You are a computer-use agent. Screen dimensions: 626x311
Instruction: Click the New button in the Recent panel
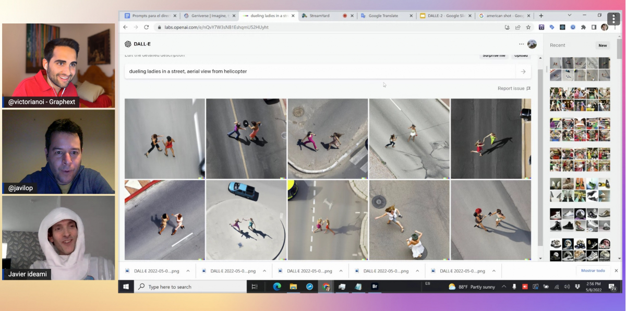pyautogui.click(x=603, y=45)
